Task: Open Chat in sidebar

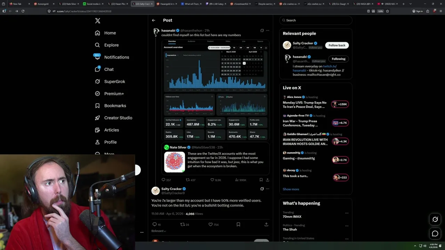Action: tap(104, 69)
